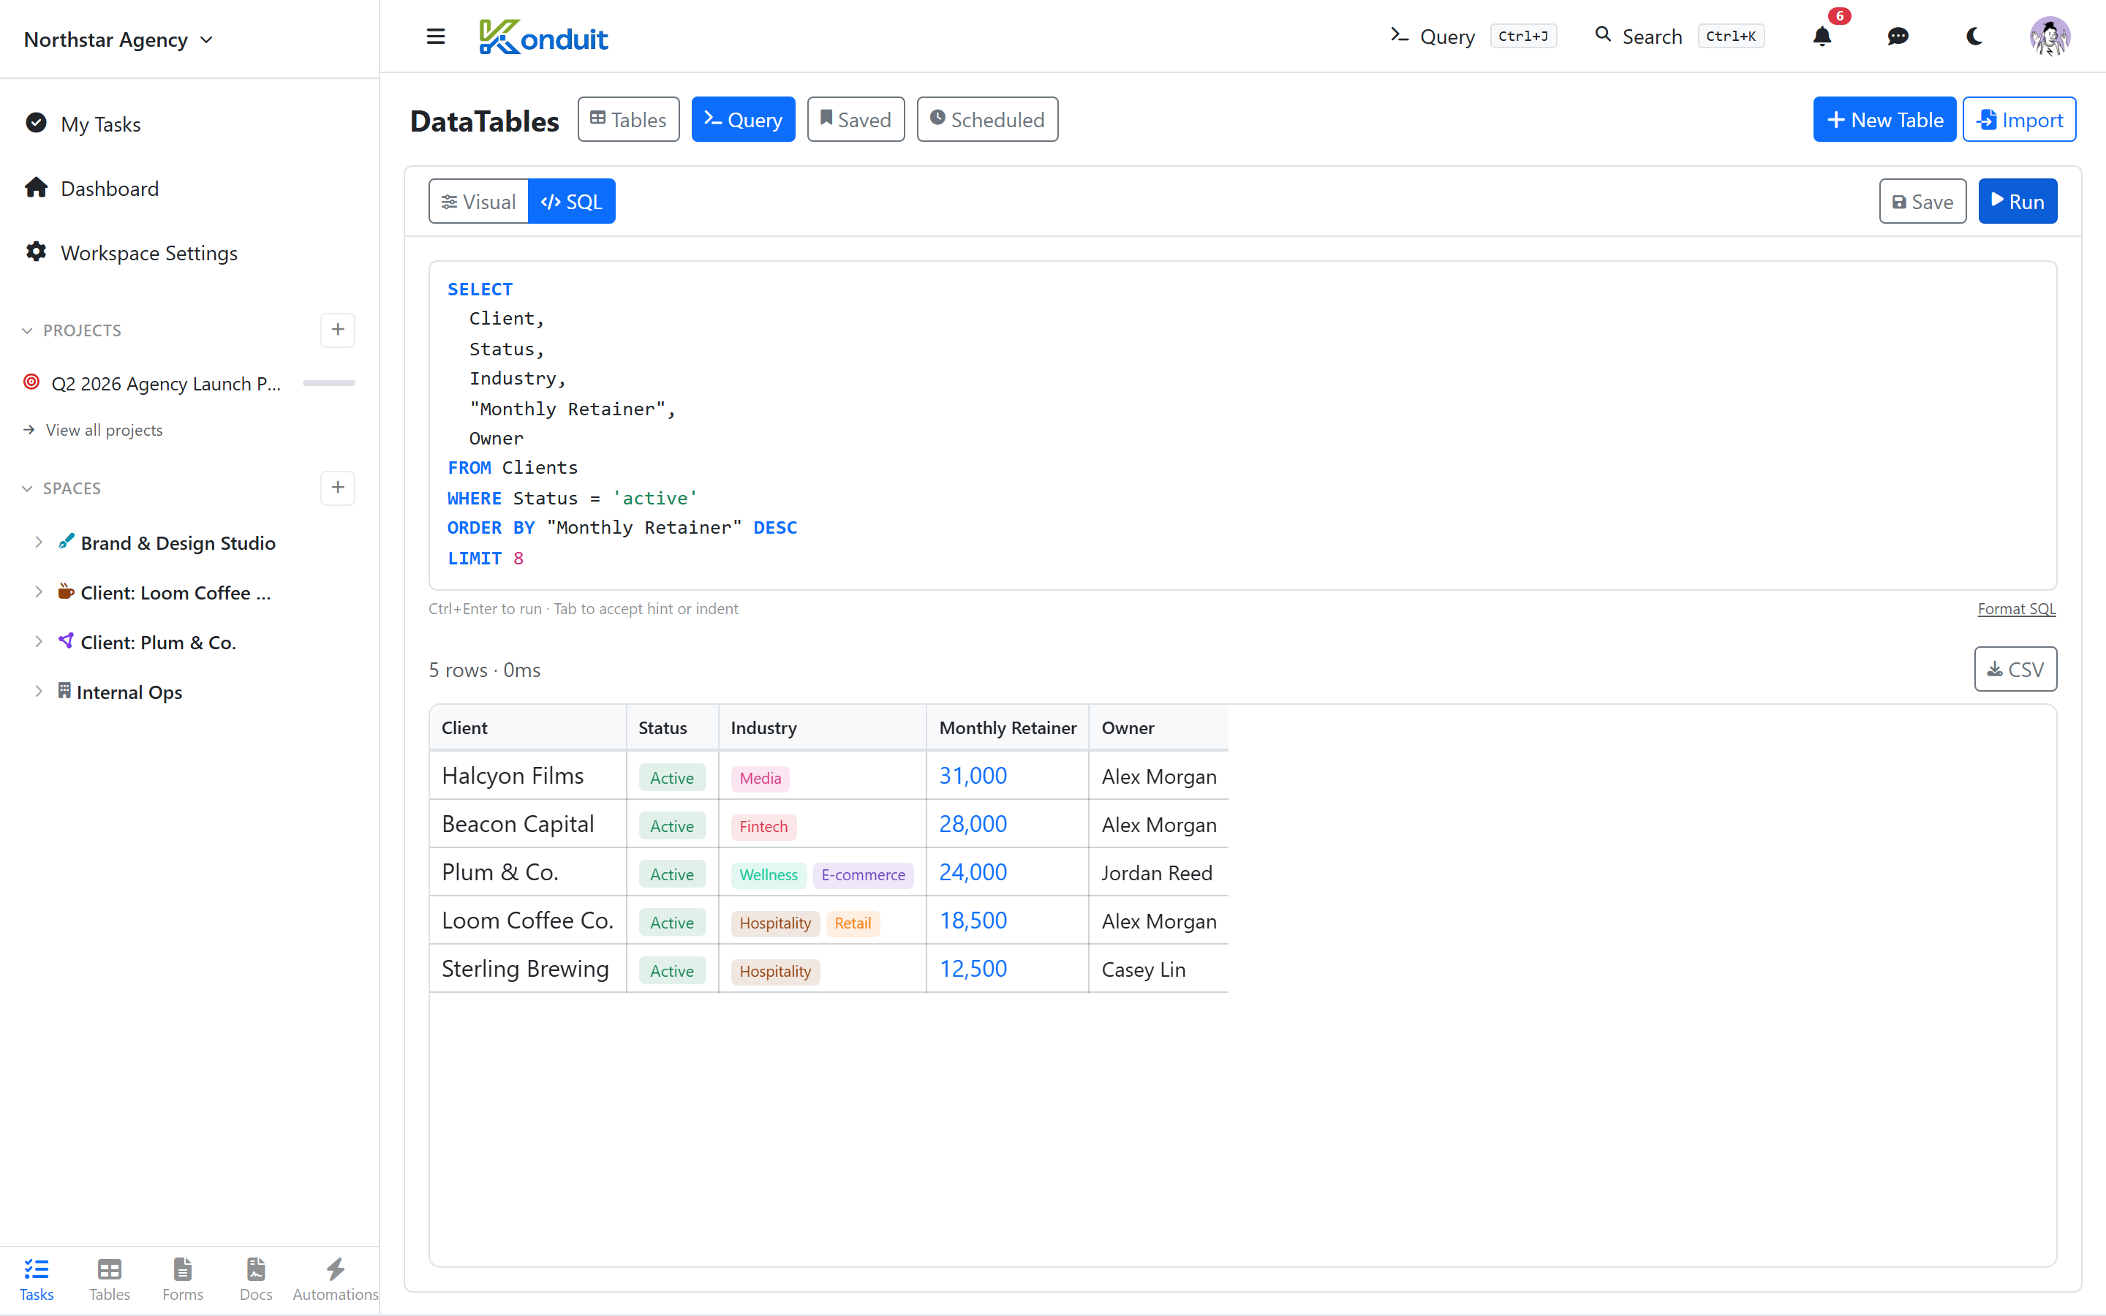
Task: Open Docs in bottom navigation
Action: click(x=256, y=1279)
